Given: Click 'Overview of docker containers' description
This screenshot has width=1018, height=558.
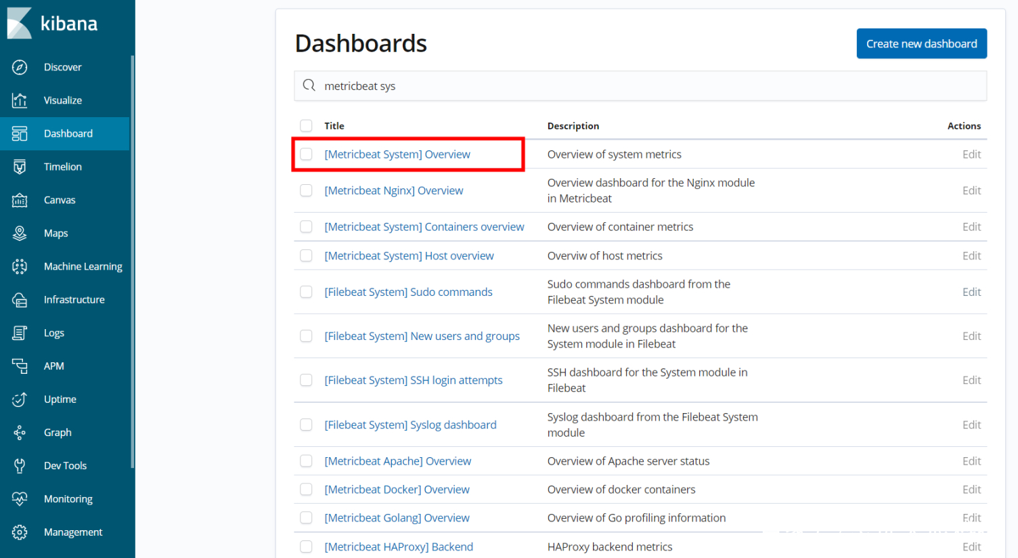Looking at the screenshot, I should [621, 490].
